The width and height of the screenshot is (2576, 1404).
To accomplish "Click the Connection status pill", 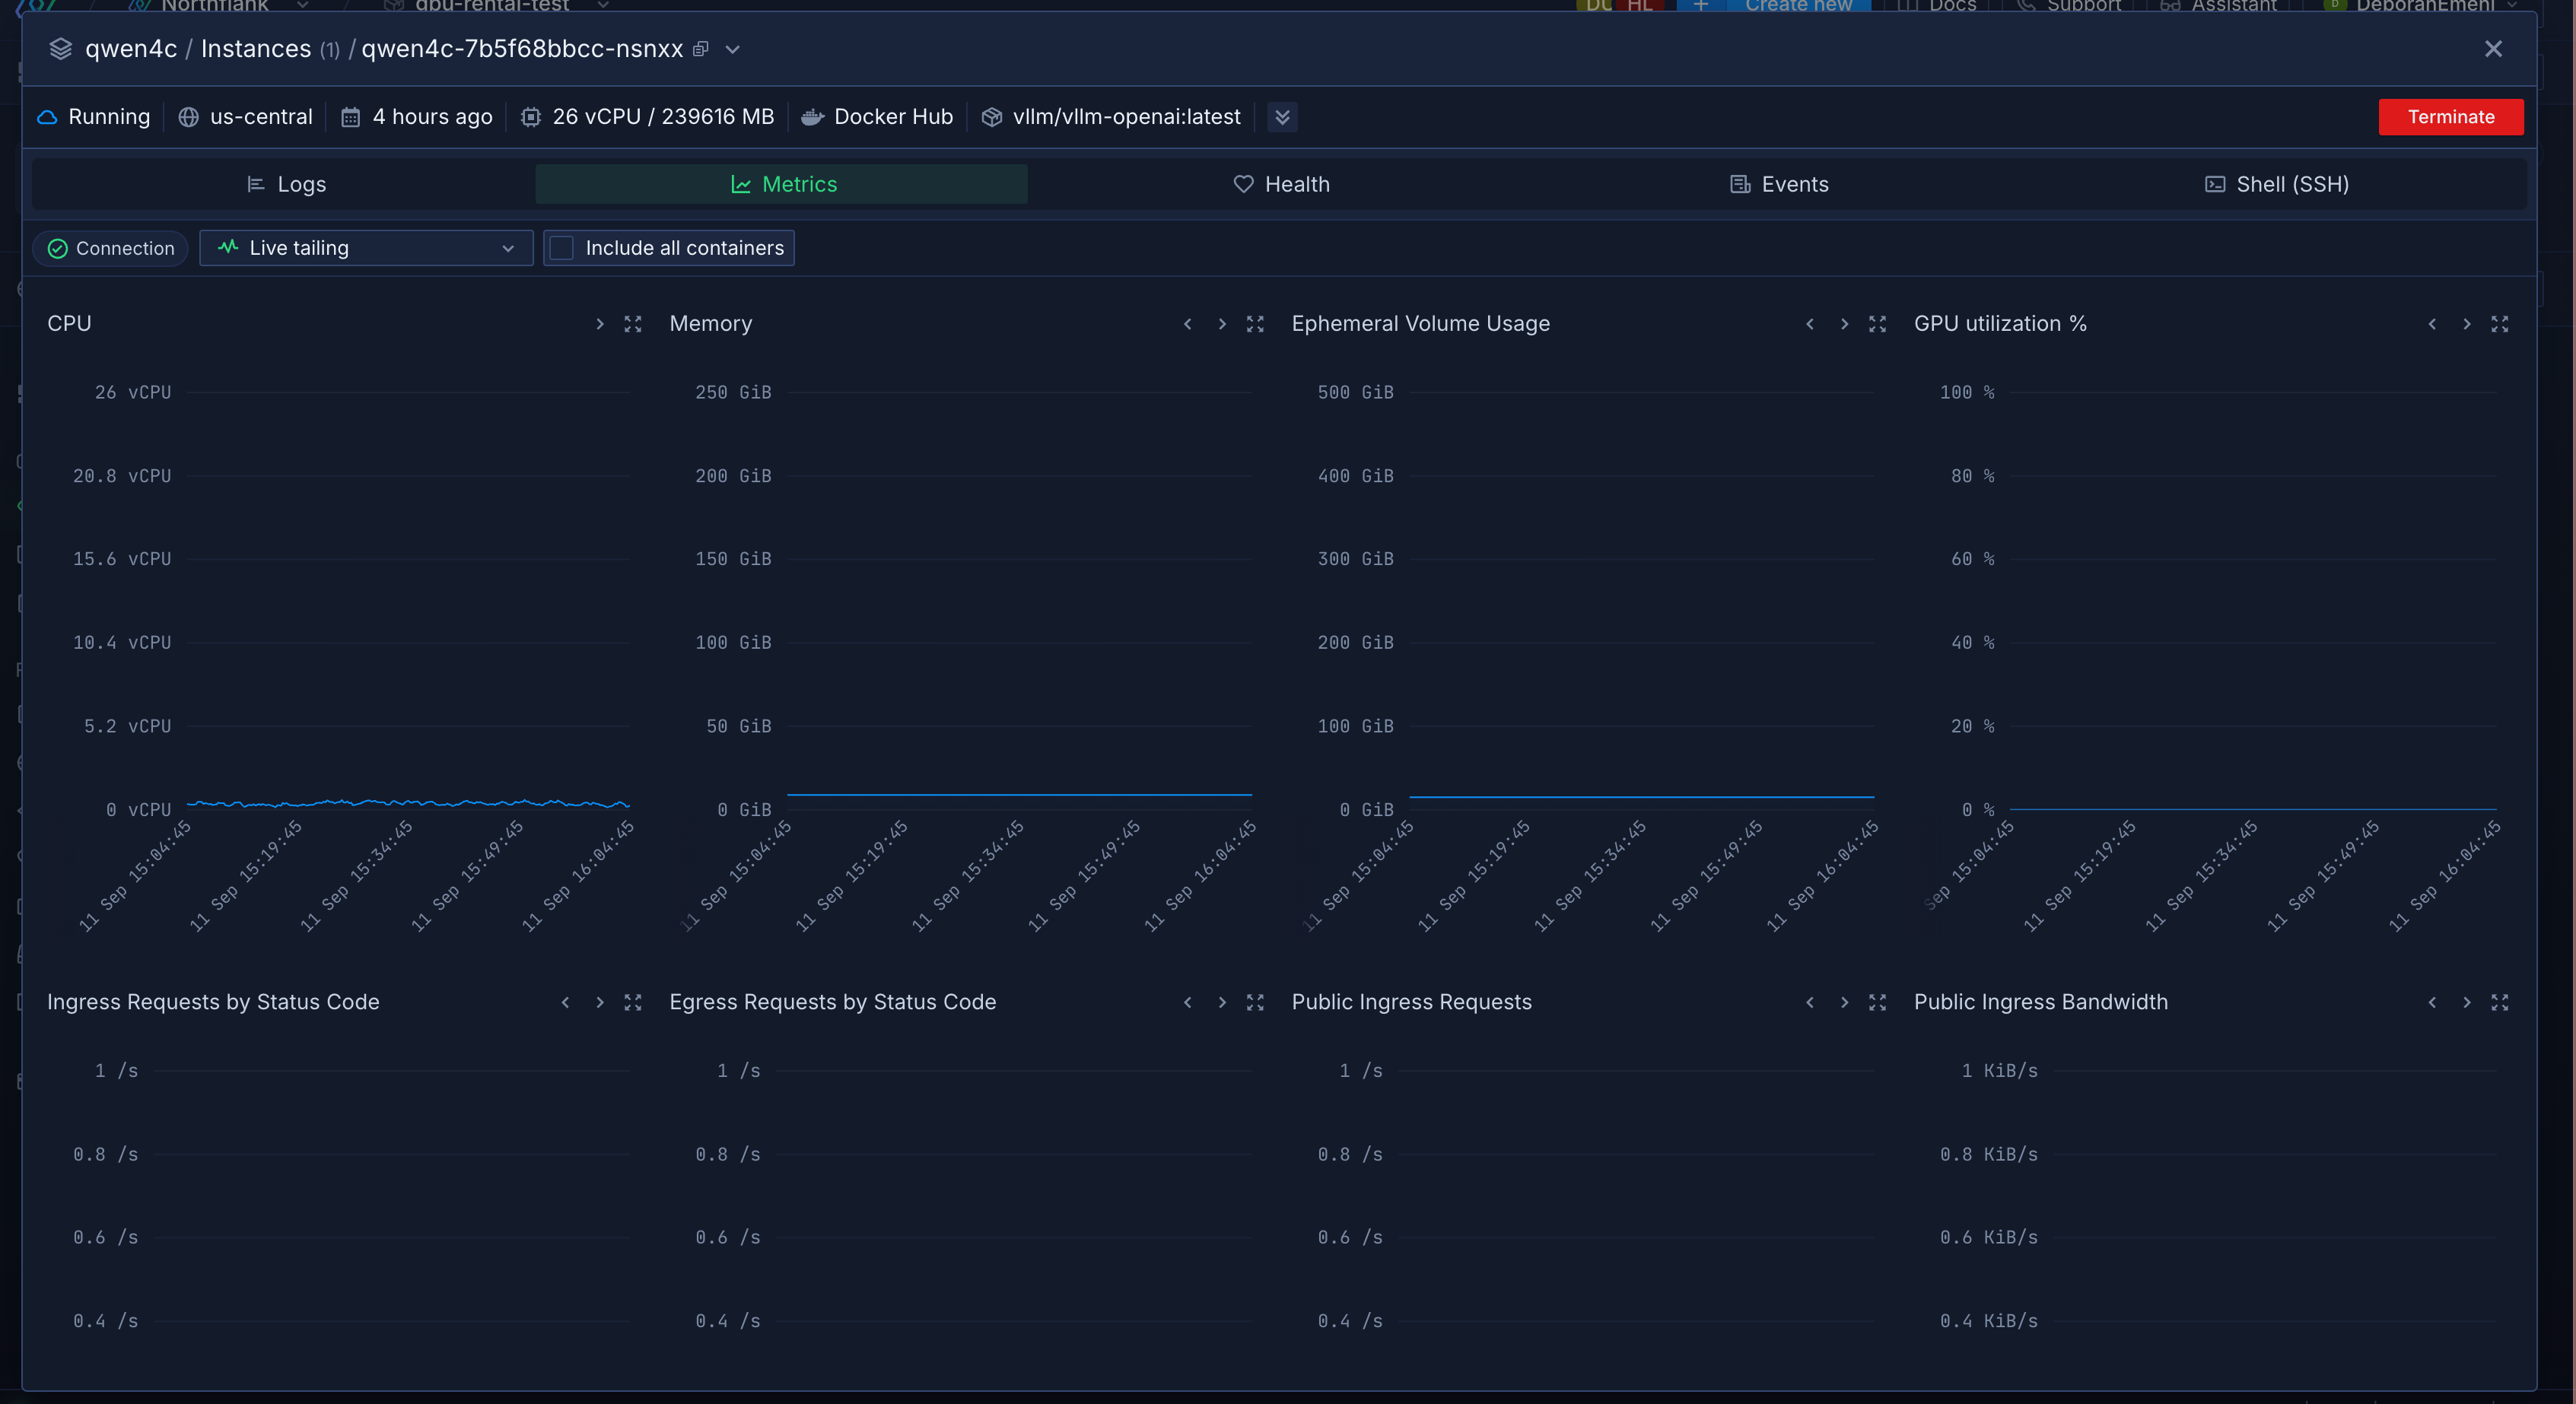I will tap(111, 248).
